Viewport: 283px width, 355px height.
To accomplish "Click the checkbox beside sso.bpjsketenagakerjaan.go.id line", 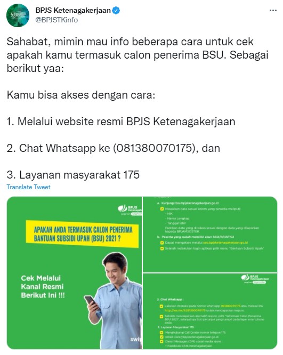I will coord(162,243).
